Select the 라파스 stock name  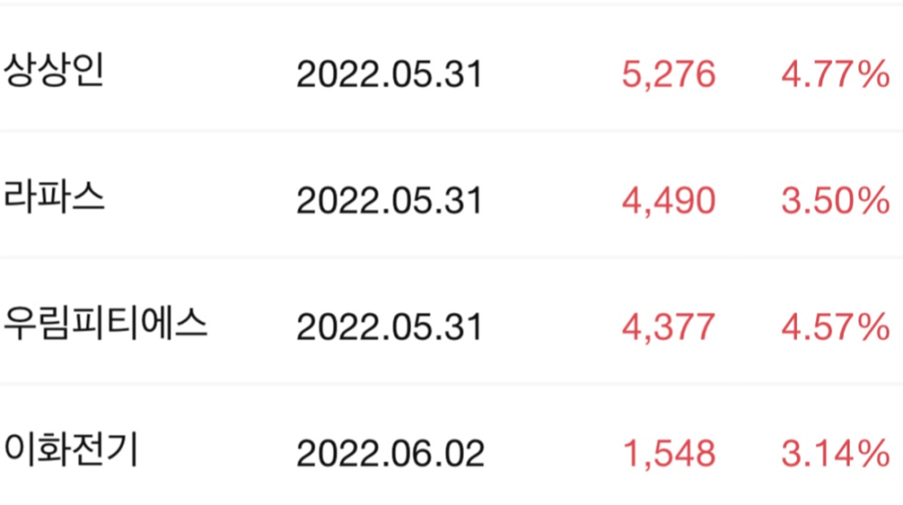(55, 197)
